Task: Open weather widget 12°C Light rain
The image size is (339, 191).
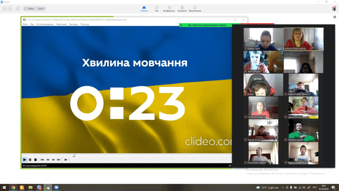Action: (268, 187)
